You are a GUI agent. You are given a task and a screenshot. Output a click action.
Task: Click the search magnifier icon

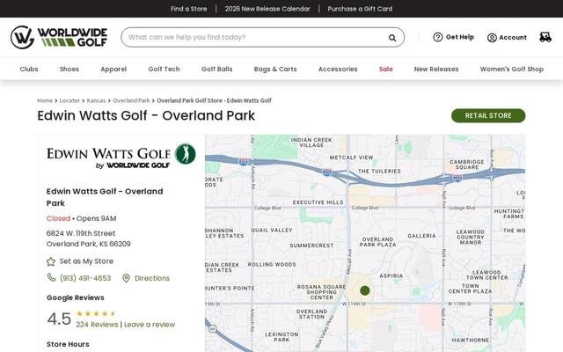click(x=392, y=37)
